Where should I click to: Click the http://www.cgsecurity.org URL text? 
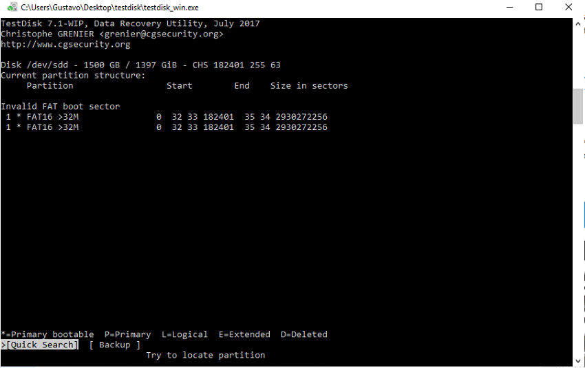65,45
